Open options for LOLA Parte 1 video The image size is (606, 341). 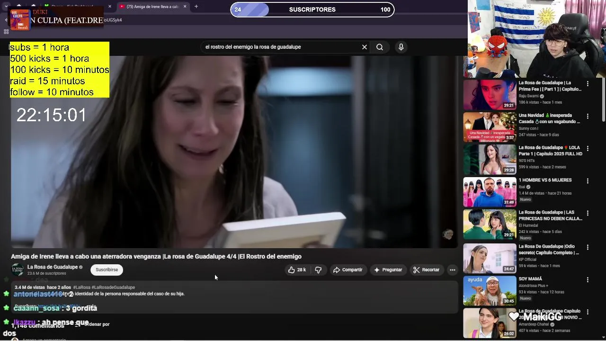[588, 148]
